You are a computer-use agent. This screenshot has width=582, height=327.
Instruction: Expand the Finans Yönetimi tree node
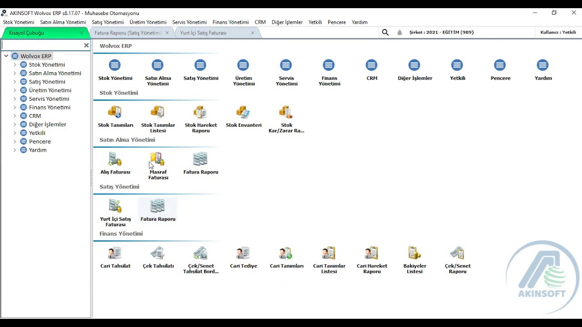(x=15, y=108)
